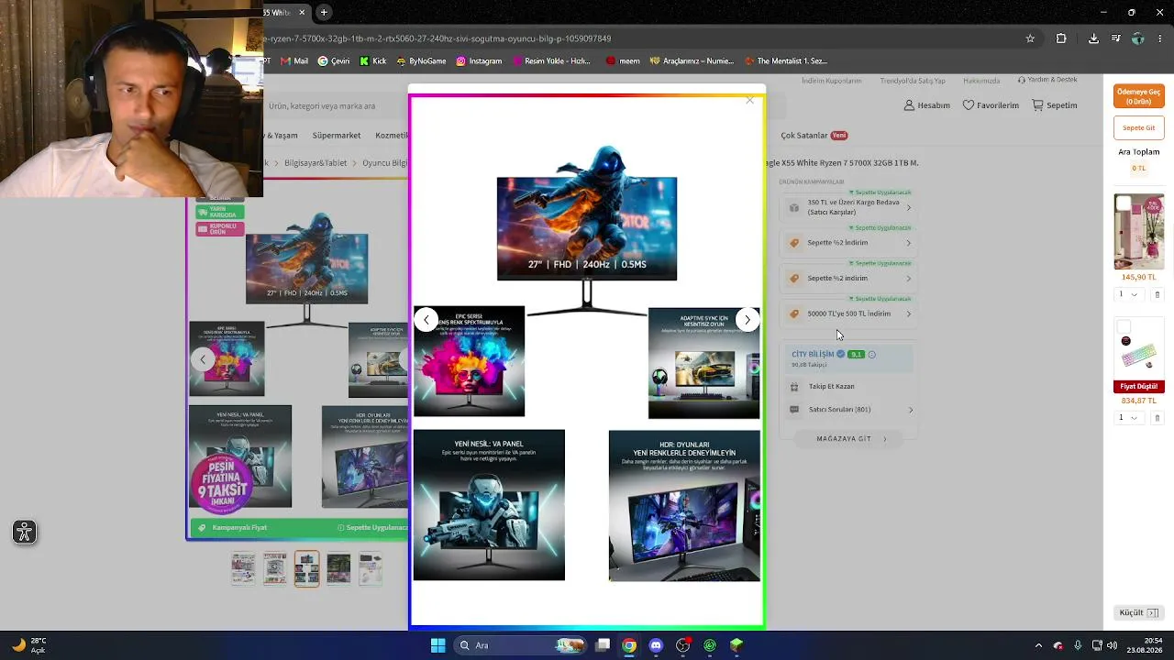Image resolution: width=1174 pixels, height=660 pixels.
Task: Bookmark this page with the star icon
Action: 1030,38
